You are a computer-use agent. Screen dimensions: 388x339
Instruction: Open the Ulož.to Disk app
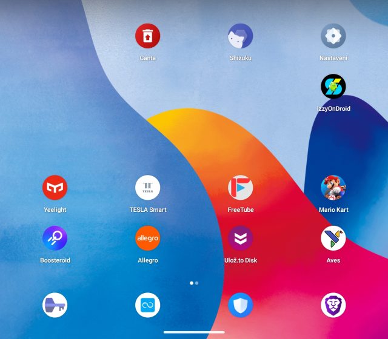240,239
